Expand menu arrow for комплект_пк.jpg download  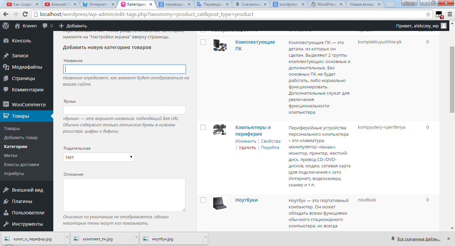pyautogui.click(x=136, y=239)
